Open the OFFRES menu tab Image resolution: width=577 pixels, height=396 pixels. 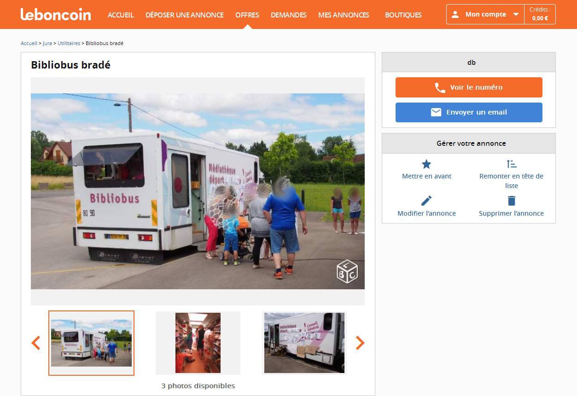coord(247,15)
